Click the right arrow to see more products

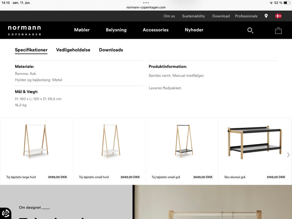(288, 155)
